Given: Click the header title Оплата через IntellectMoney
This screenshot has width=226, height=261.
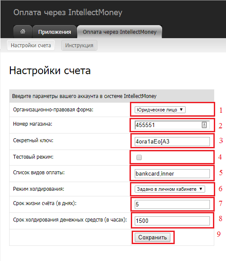Looking at the screenshot, I should (x=68, y=13).
